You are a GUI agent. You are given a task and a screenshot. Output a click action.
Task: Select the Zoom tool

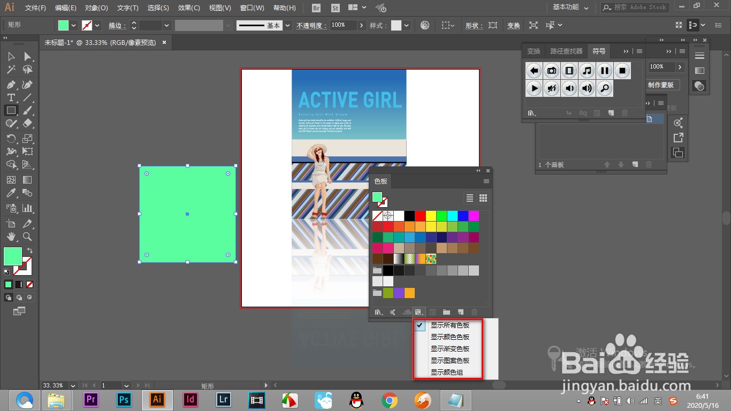click(27, 236)
